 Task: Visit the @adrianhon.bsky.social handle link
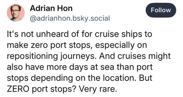click(70, 18)
